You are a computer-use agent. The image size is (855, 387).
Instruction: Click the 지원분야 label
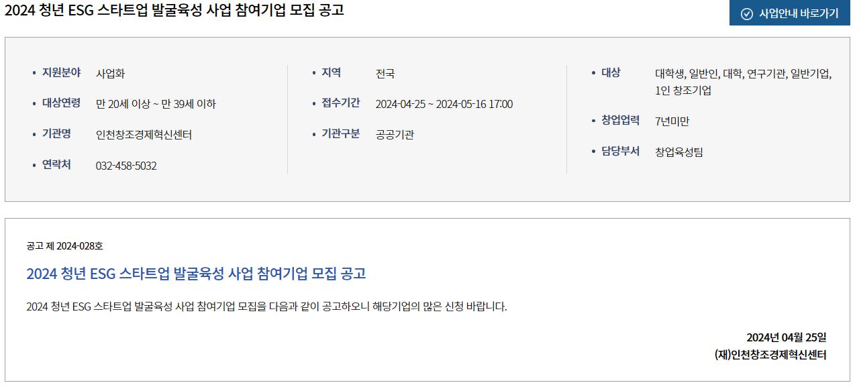point(61,72)
